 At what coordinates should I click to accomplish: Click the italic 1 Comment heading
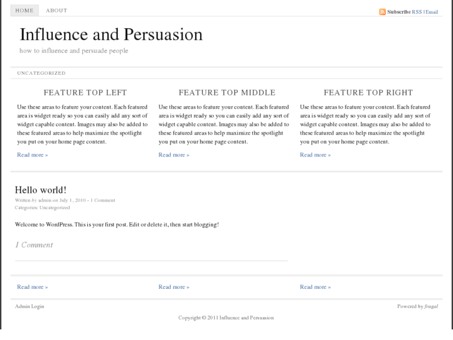coord(34,245)
